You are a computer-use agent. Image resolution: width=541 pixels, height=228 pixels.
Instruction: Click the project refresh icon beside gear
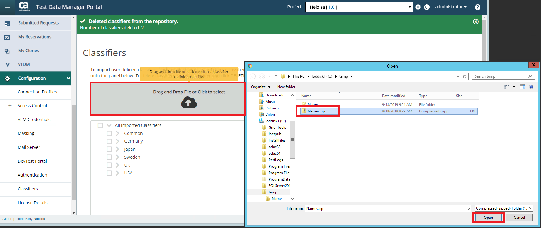point(427,7)
